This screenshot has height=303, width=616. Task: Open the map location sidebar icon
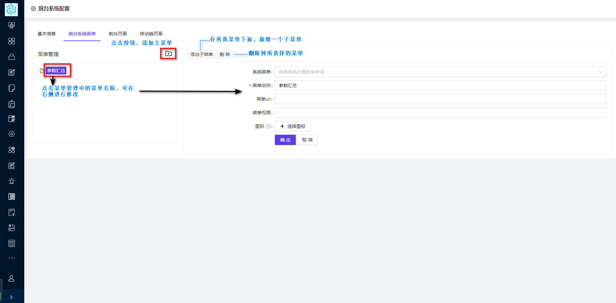pos(12,228)
